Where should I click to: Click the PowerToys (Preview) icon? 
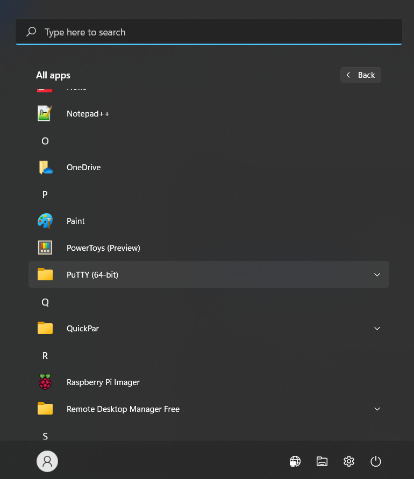pyautogui.click(x=45, y=248)
